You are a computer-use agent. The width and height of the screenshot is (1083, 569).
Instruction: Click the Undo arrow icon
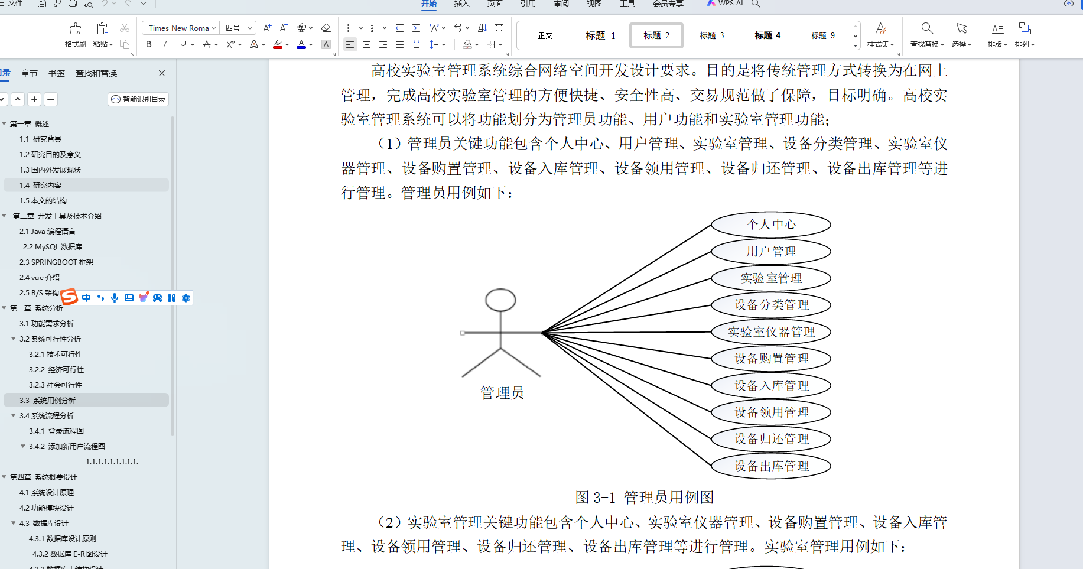[105, 4]
